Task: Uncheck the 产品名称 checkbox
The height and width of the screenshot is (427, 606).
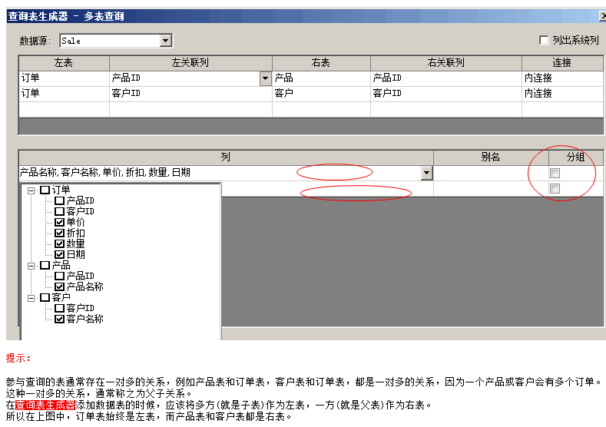Action: tap(59, 286)
